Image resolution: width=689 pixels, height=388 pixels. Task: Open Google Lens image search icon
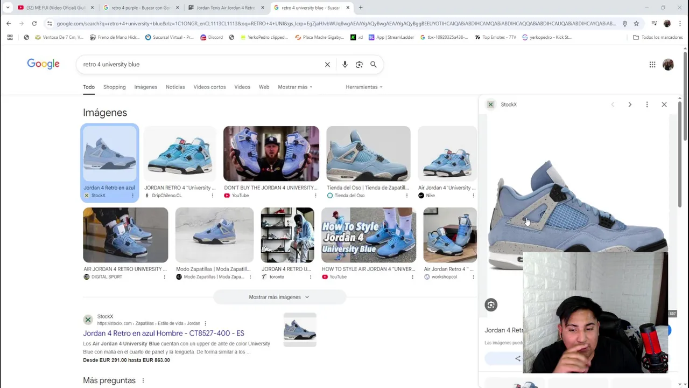click(359, 64)
